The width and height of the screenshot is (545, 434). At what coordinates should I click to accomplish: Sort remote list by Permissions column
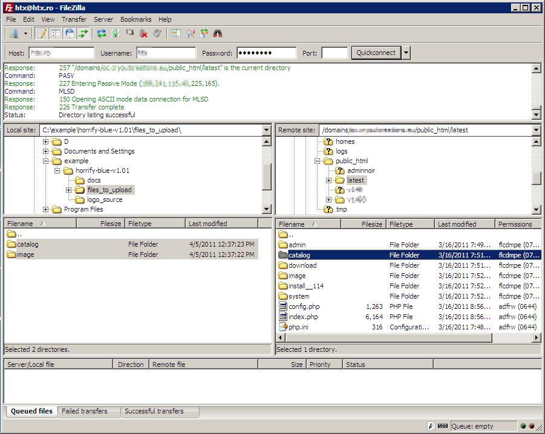coord(518,224)
